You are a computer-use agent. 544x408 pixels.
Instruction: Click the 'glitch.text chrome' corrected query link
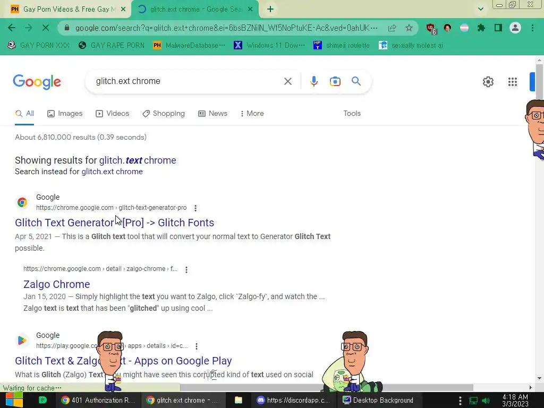pyautogui.click(x=138, y=160)
